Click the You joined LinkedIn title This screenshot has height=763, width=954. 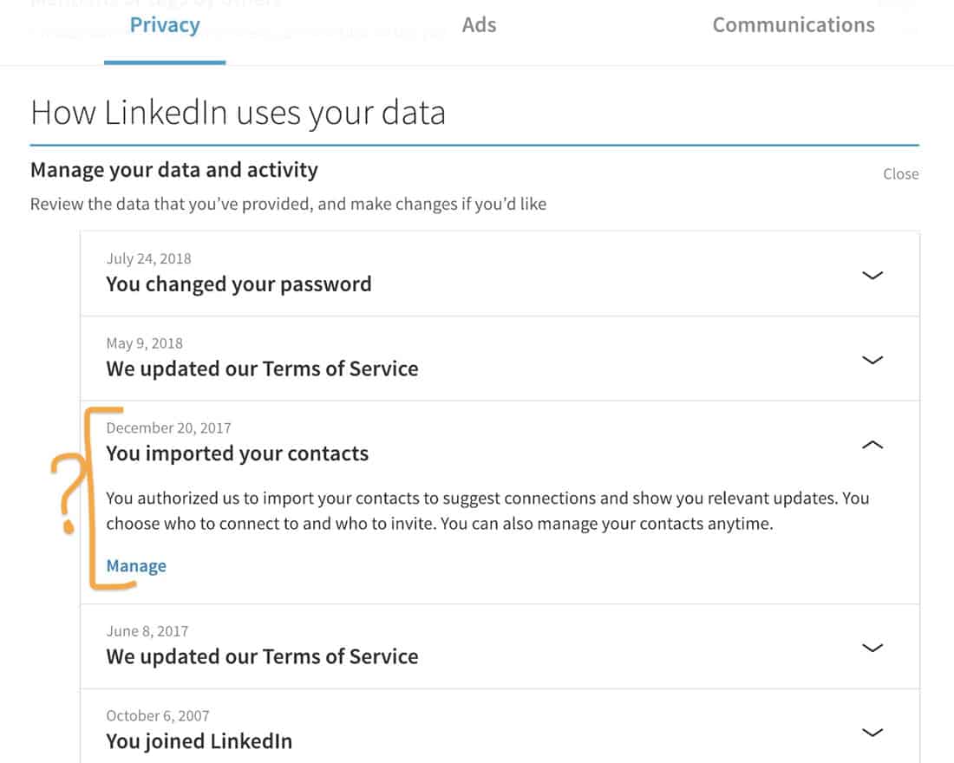coord(199,741)
